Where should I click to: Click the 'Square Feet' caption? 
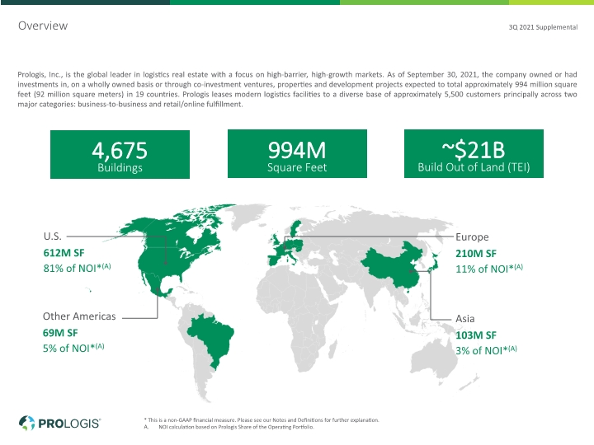[297, 167]
